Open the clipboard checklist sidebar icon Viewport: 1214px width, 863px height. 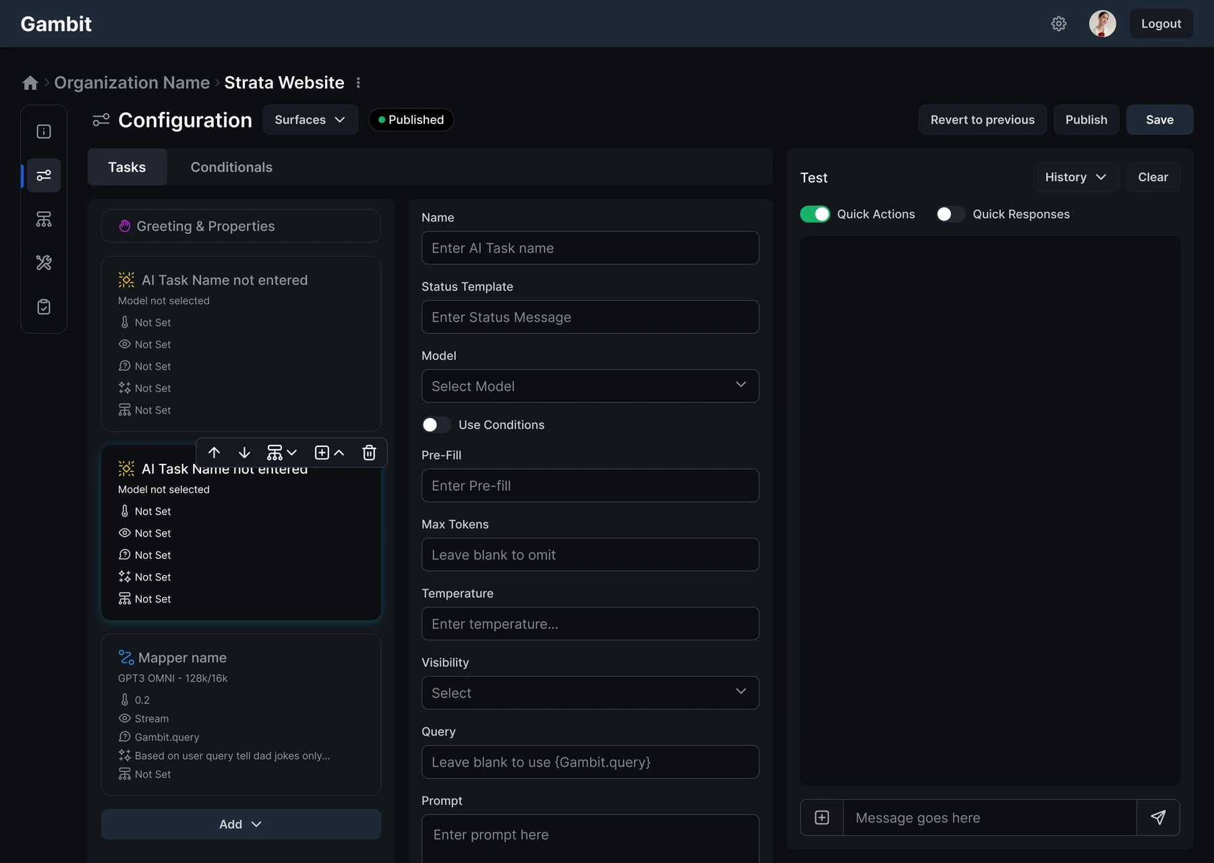(x=44, y=307)
